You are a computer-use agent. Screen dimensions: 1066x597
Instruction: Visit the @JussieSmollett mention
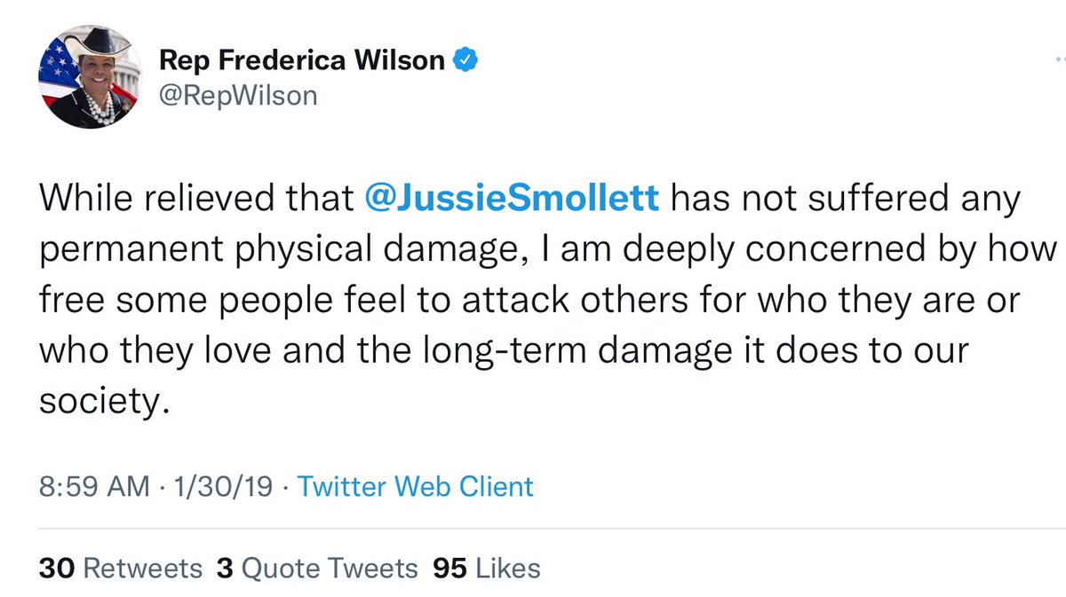click(513, 199)
